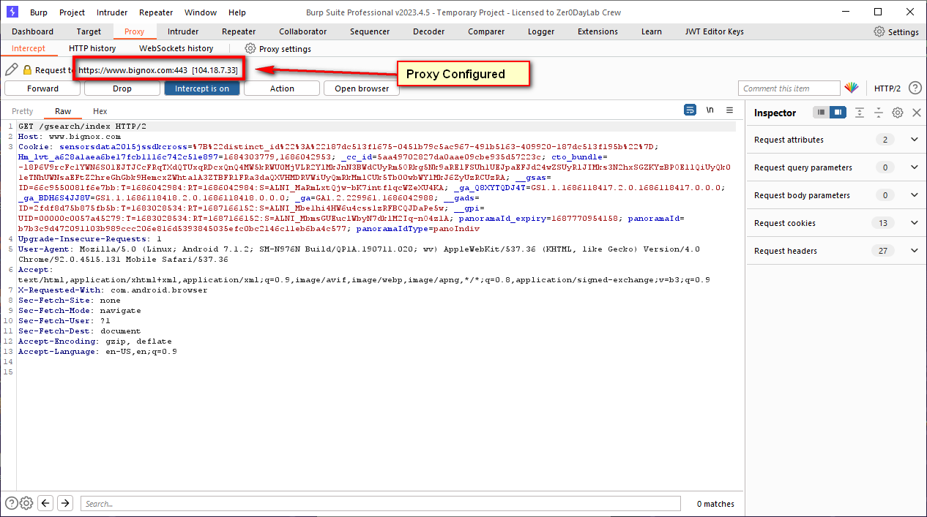The width and height of the screenshot is (927, 517).
Task: Select the Proxy main tab
Action: pos(134,31)
